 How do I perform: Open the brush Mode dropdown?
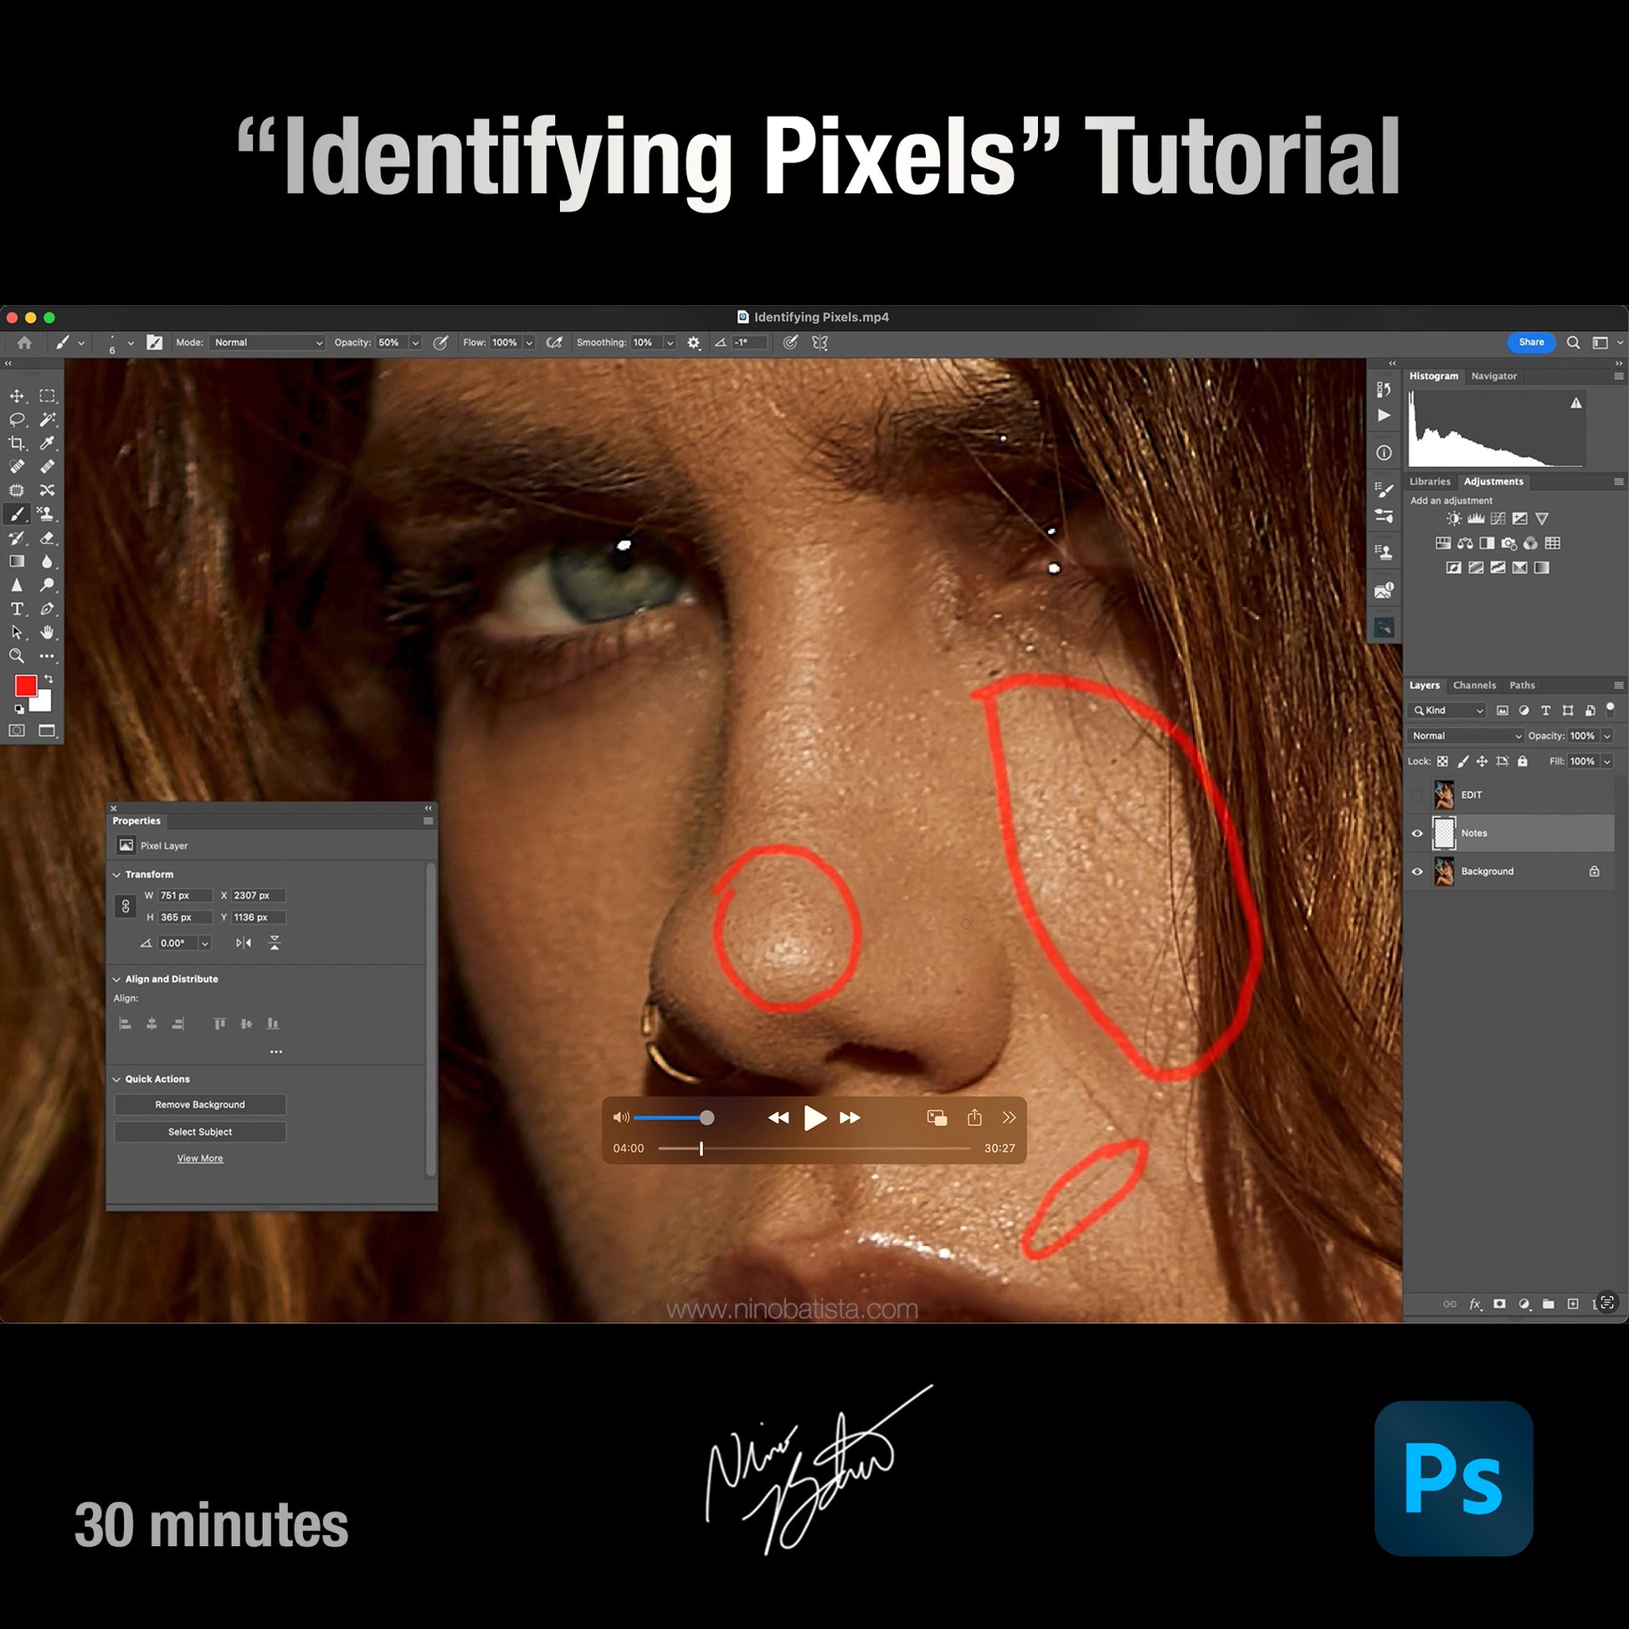point(267,342)
